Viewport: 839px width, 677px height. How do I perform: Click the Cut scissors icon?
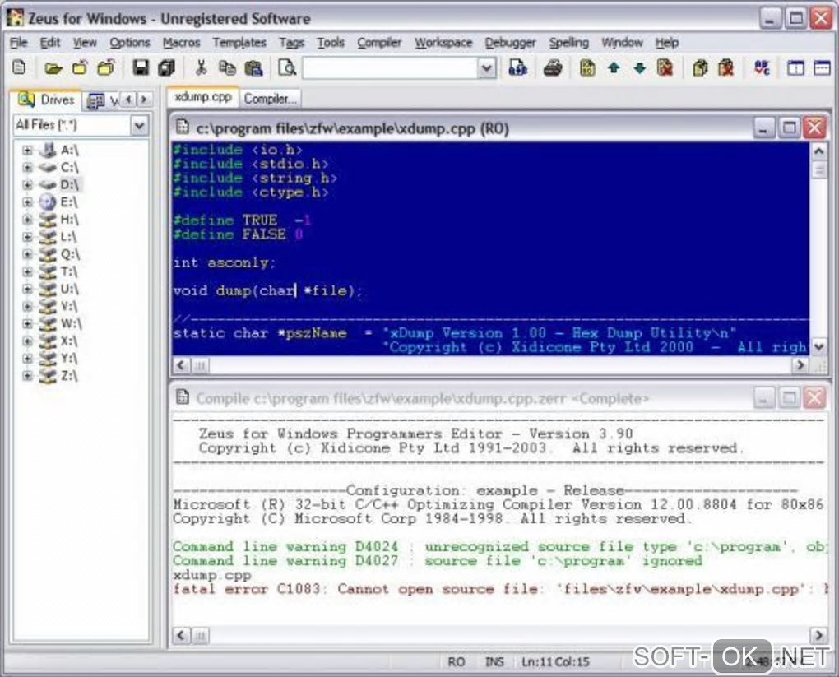(x=201, y=68)
